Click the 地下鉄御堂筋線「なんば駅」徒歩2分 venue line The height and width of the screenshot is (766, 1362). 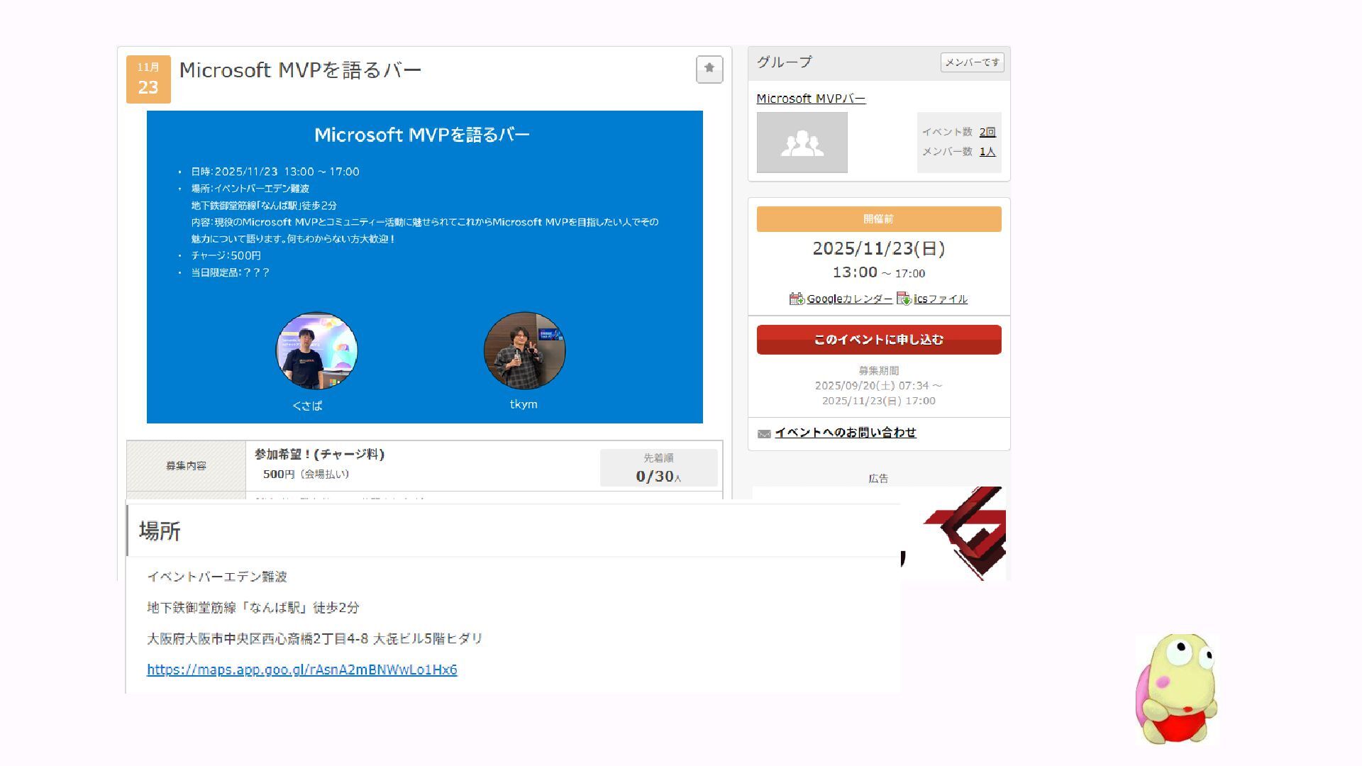click(253, 608)
